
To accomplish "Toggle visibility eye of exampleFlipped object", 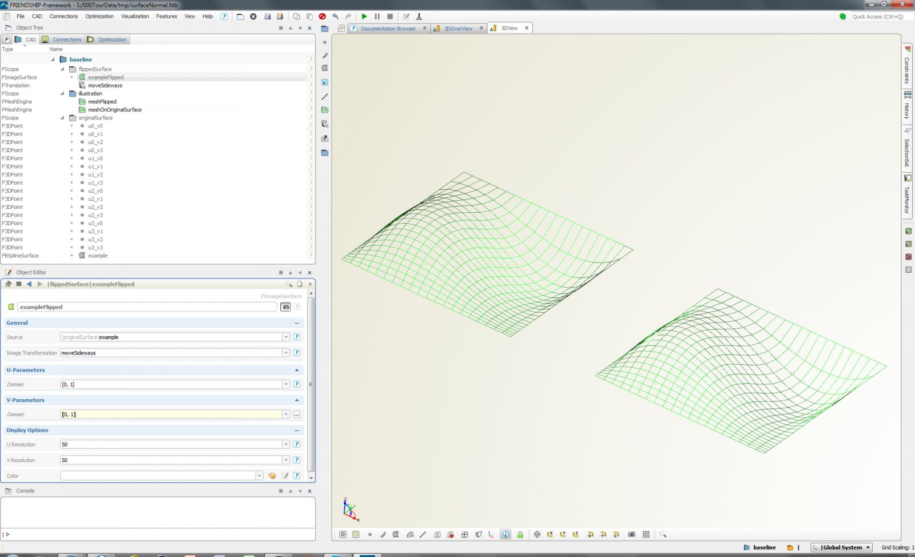I will pyautogui.click(x=285, y=307).
